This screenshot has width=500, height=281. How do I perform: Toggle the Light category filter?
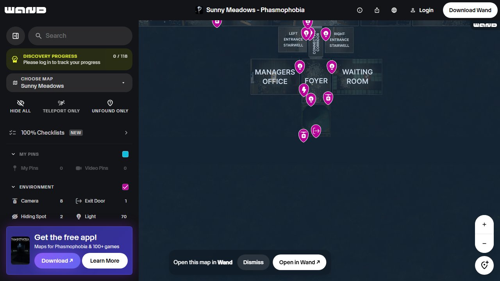point(102,217)
